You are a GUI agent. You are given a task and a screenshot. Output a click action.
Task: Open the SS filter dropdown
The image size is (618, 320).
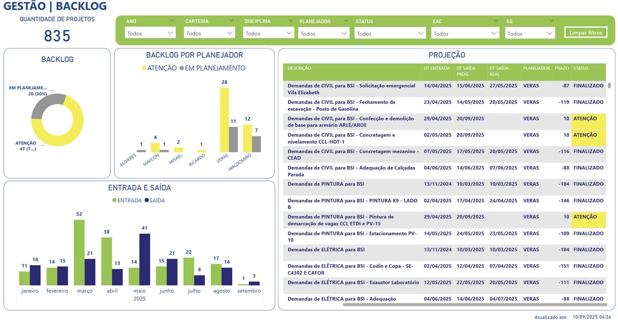pyautogui.click(x=530, y=33)
